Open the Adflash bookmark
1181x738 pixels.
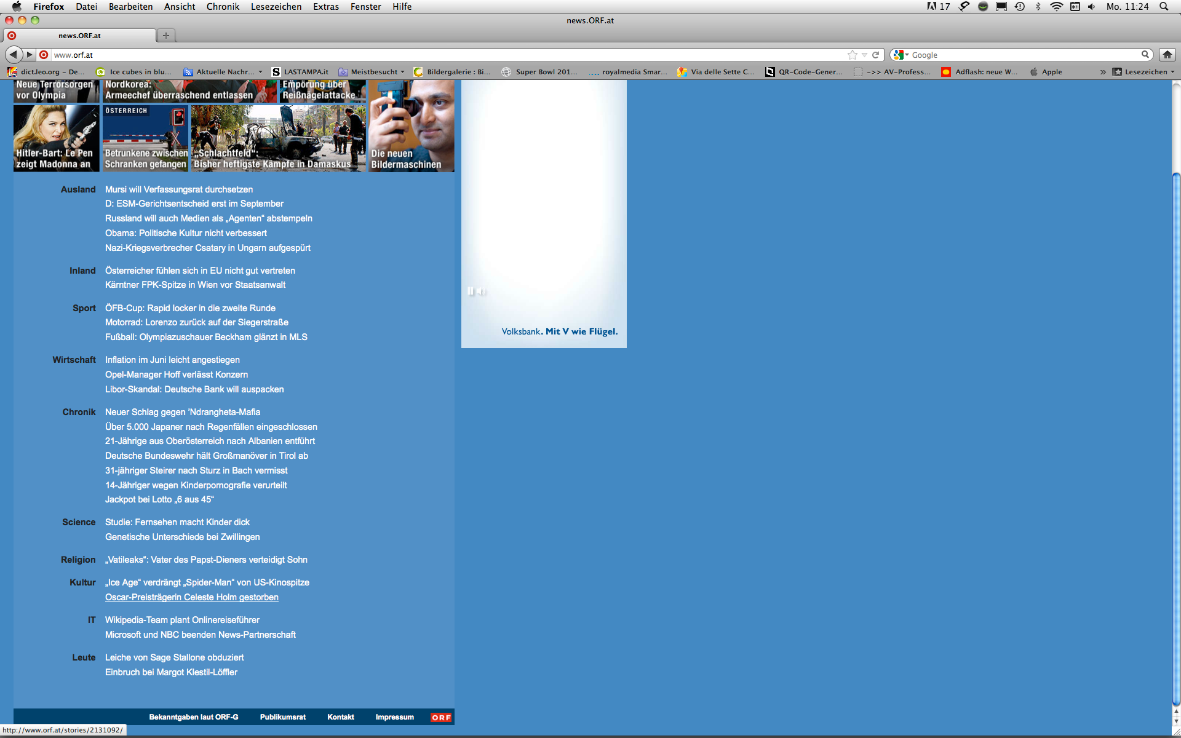[x=979, y=72]
